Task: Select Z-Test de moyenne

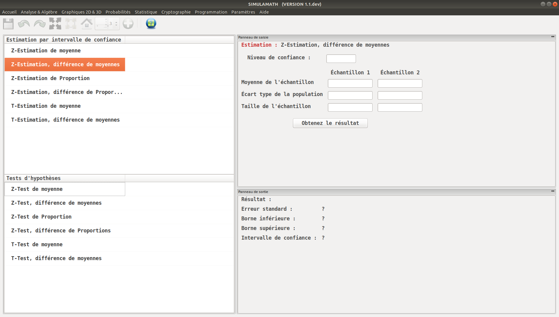Action: [65, 189]
